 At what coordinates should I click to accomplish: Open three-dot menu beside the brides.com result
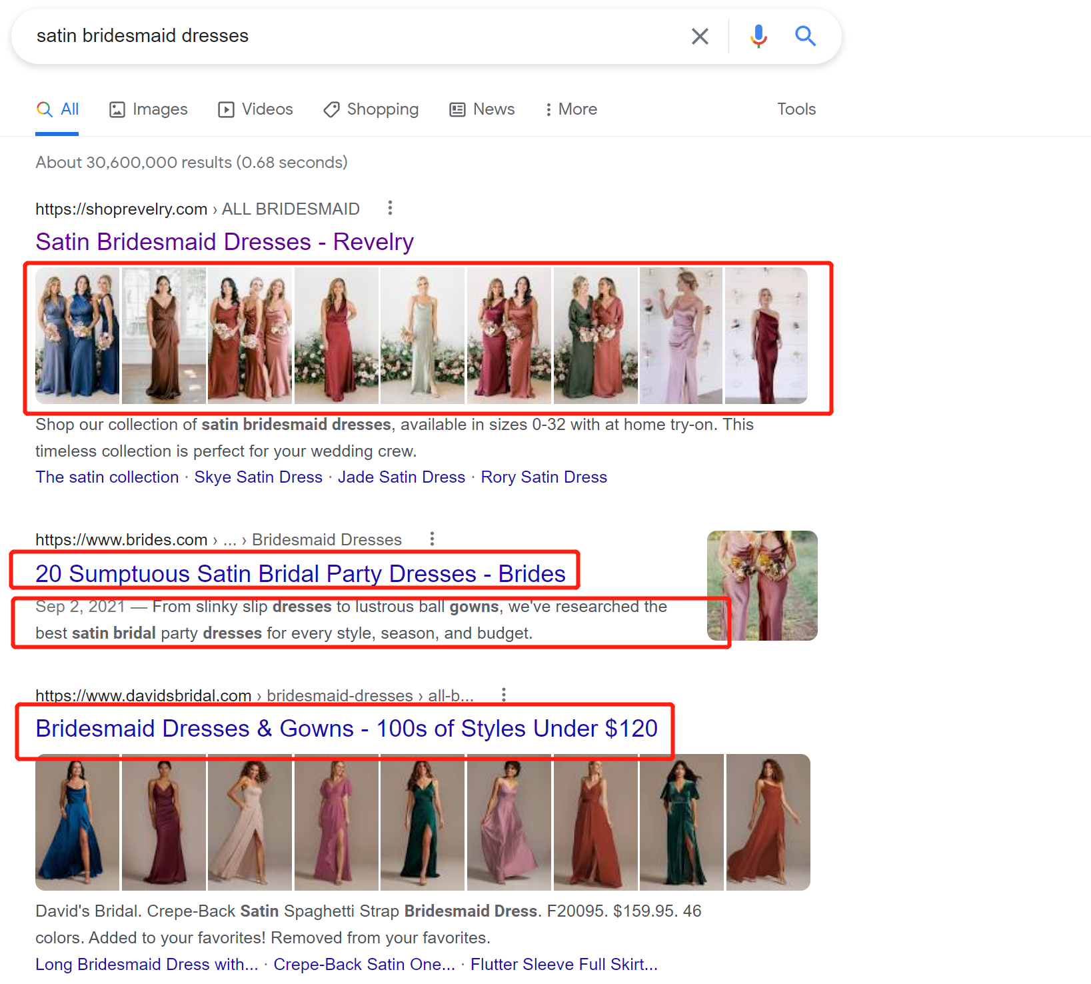pos(432,539)
